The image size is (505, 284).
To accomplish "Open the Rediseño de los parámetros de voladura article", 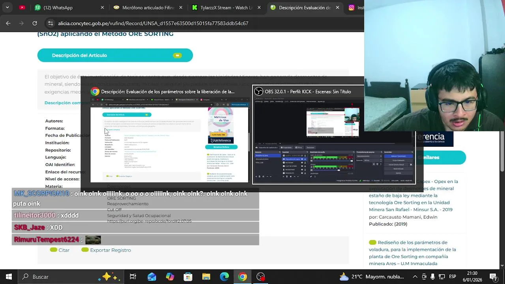I will [412, 253].
